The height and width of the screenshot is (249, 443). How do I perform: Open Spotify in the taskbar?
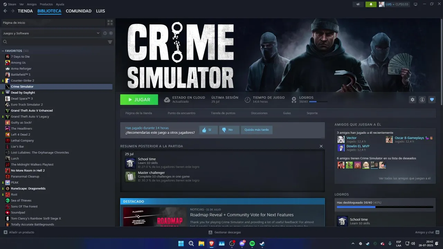pos(252,243)
